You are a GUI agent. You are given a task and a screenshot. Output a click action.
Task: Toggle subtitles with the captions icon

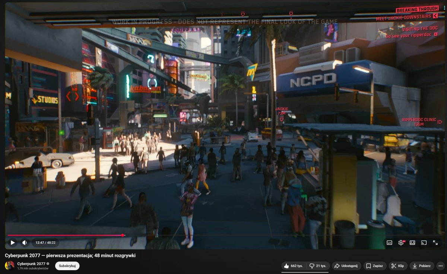[389, 243]
